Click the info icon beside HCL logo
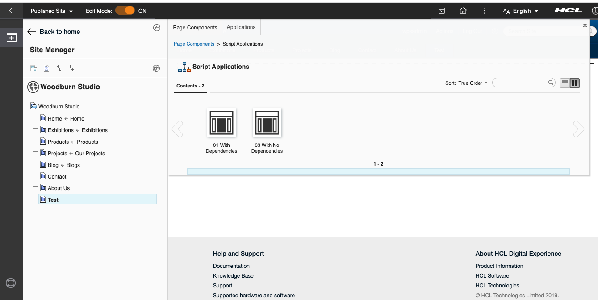 pos(594,11)
